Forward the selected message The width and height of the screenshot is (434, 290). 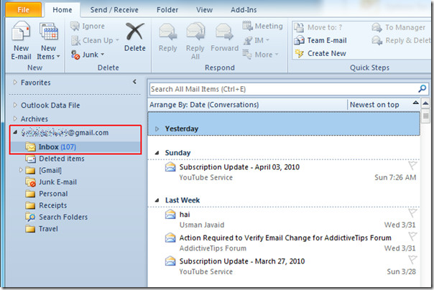pos(224,38)
